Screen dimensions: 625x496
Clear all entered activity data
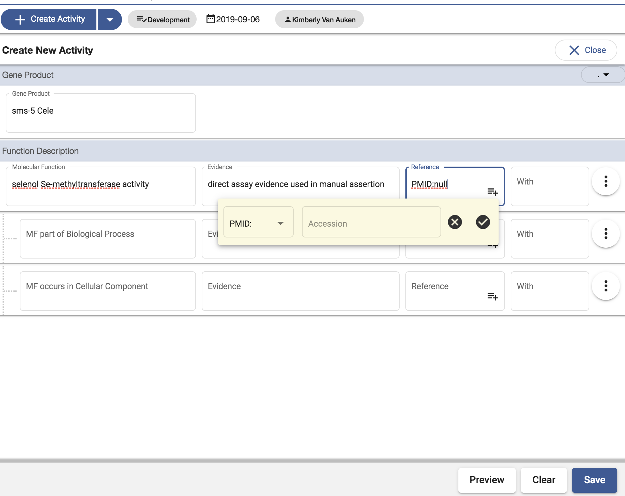click(x=544, y=480)
